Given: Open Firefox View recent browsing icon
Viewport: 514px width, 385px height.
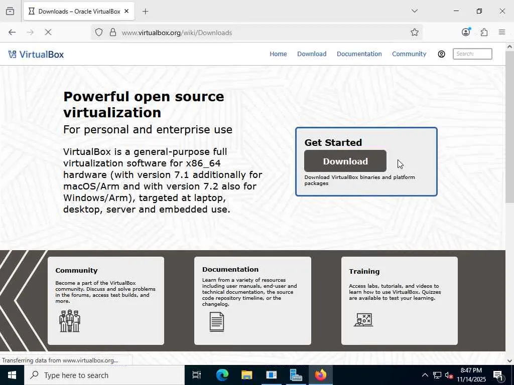Looking at the screenshot, I should coord(10,11).
